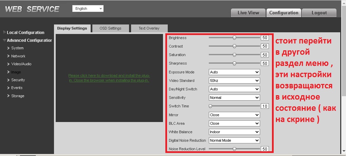Screen dimensions: 346x156
Task: Go to Video/Audio in the sidebar
Action: (x=21, y=64)
